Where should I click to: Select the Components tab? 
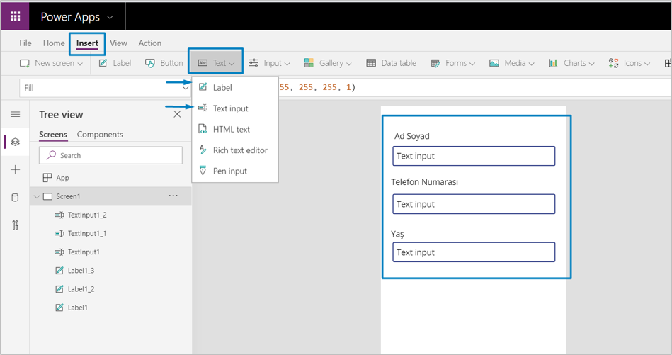[x=100, y=134]
